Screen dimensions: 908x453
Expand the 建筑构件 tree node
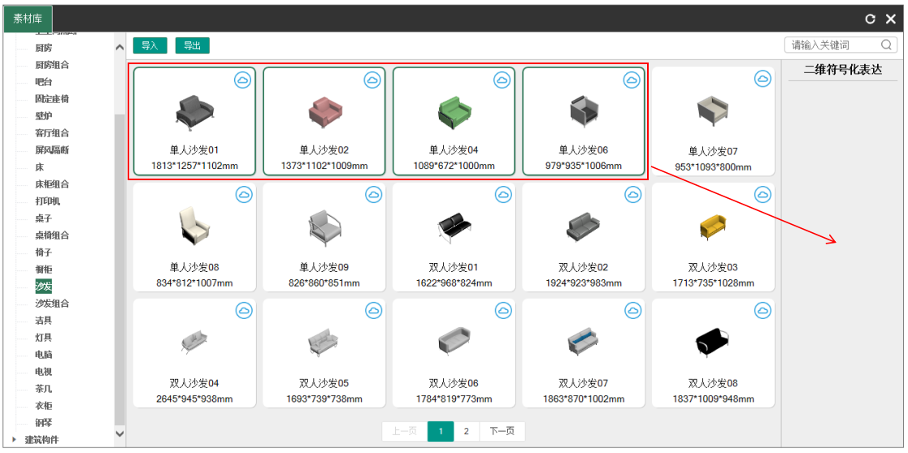[x=13, y=440]
